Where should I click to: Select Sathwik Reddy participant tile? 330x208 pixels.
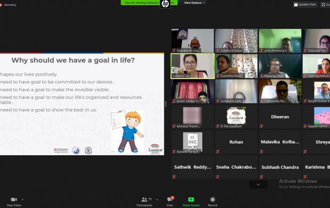click(x=192, y=167)
